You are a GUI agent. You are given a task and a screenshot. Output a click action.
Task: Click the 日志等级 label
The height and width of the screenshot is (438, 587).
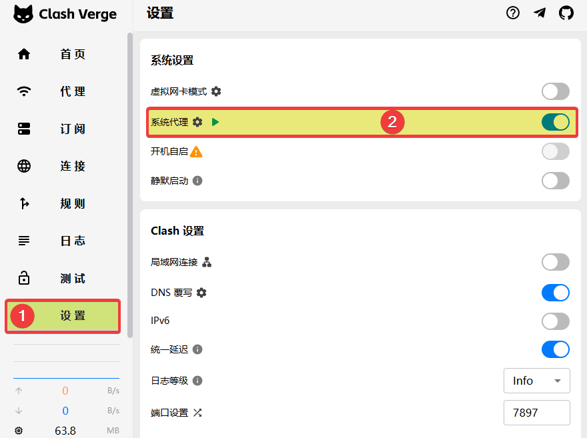click(169, 381)
